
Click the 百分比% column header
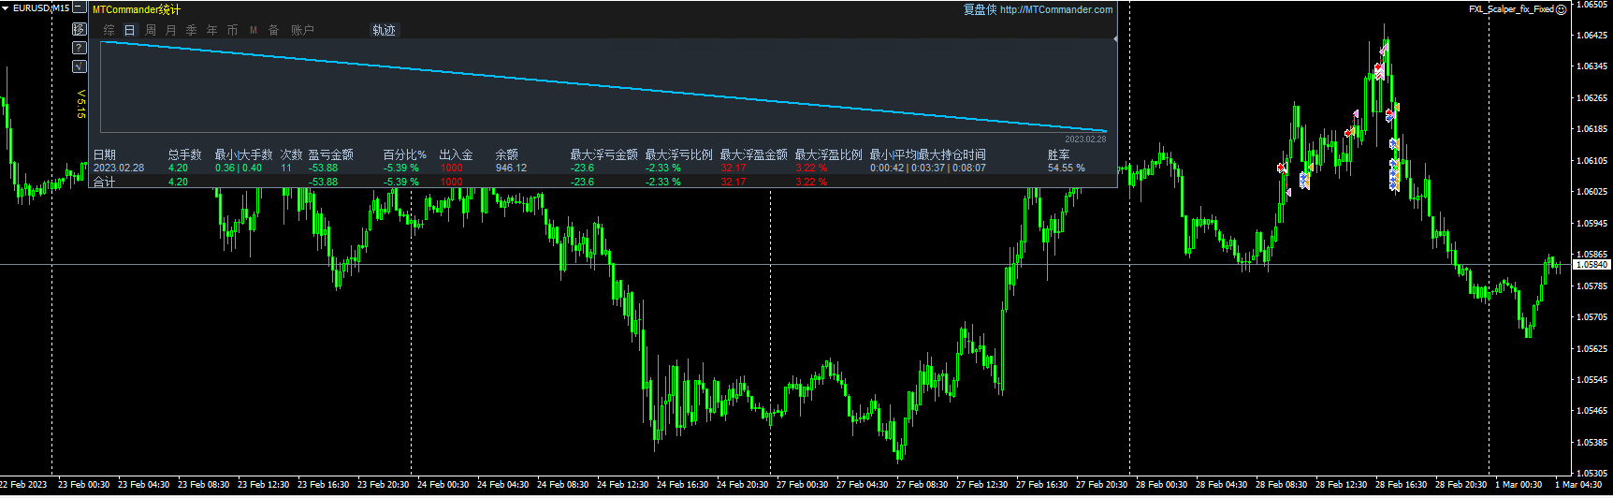(x=405, y=154)
